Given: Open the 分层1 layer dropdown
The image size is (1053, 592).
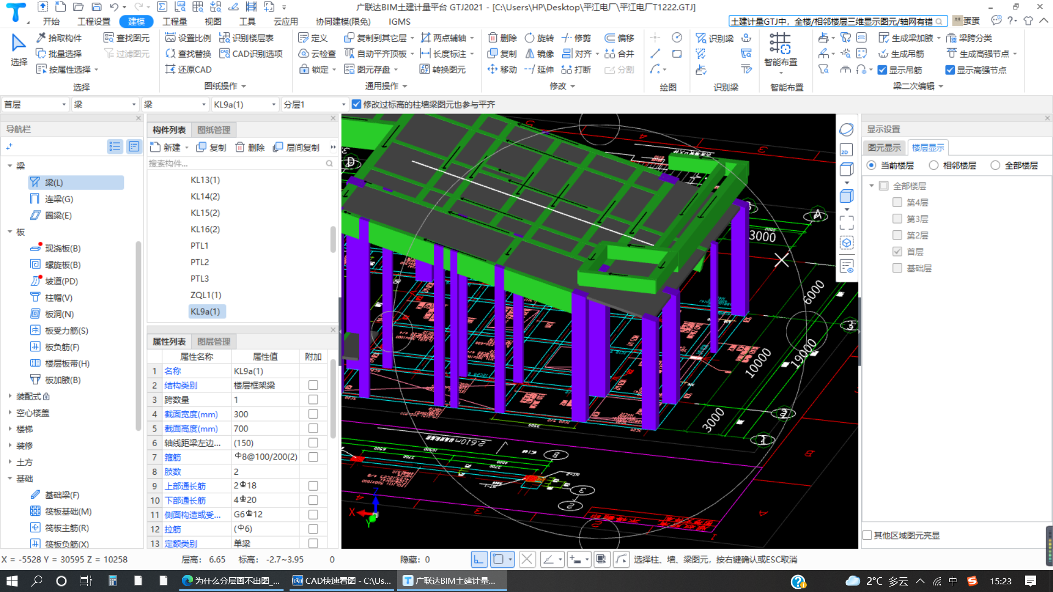Looking at the screenshot, I should (315, 104).
